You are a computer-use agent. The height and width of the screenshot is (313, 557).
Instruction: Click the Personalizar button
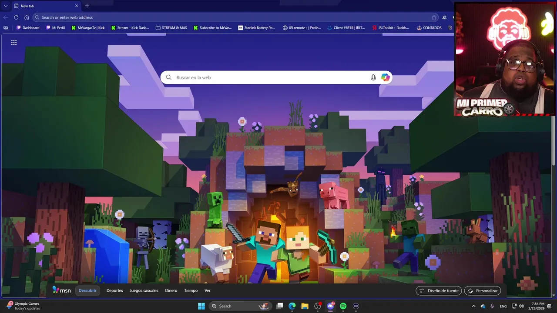pyautogui.click(x=483, y=291)
